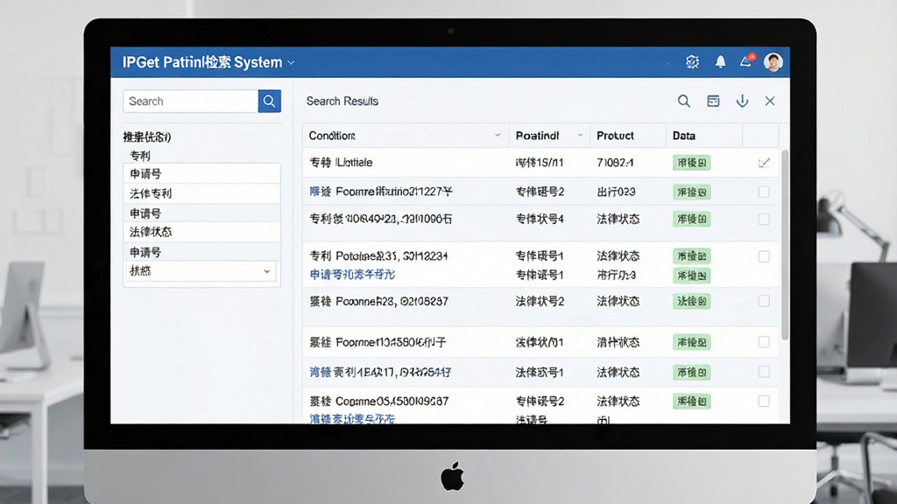The width and height of the screenshot is (897, 504).
Task: Tick checkbox in the 法律琼号1 row
Action: click(764, 372)
